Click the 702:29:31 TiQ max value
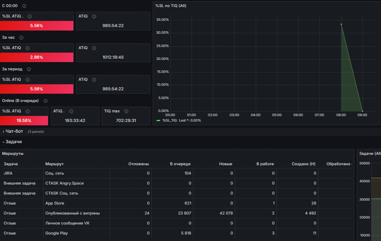This screenshot has width=381, height=241. pos(126,121)
